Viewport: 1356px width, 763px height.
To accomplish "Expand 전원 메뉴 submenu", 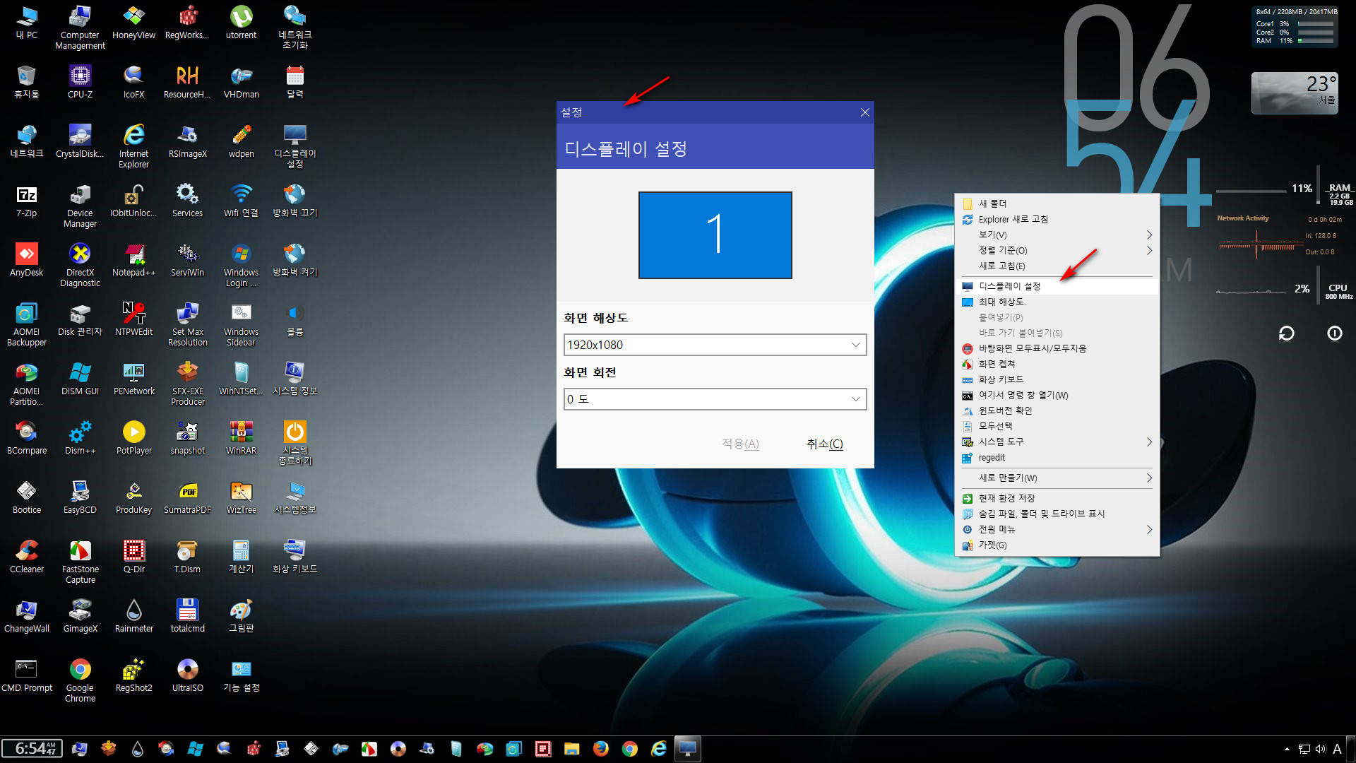I will point(1057,529).
